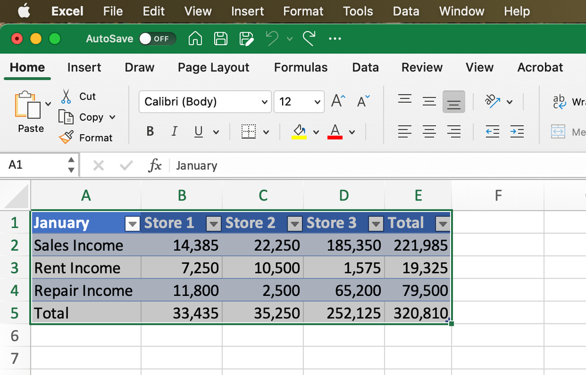Screen dimensions: 586x375
Task: Align text to bottom
Action: (453, 101)
